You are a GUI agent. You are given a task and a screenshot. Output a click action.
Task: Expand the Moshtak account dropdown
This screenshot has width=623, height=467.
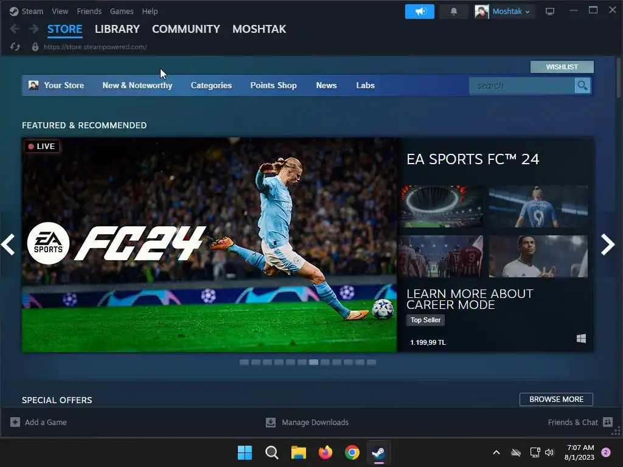pos(511,12)
